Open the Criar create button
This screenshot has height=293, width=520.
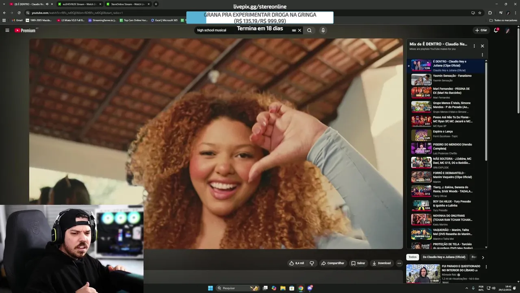[x=481, y=30]
